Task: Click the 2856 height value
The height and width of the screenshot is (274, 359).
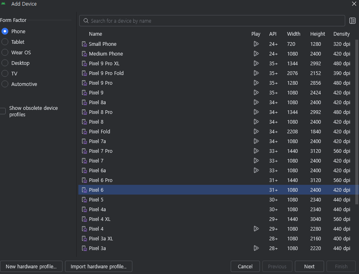Action: point(316,83)
